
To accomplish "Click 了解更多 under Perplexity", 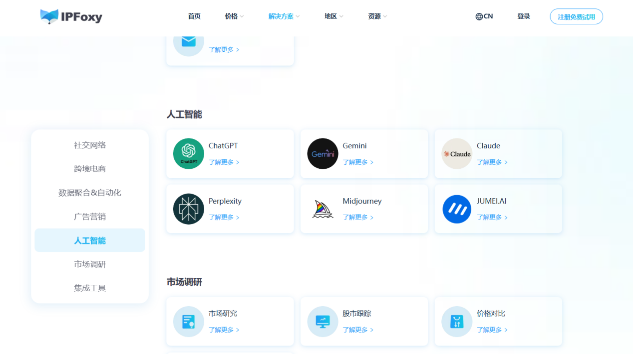I will (x=224, y=218).
